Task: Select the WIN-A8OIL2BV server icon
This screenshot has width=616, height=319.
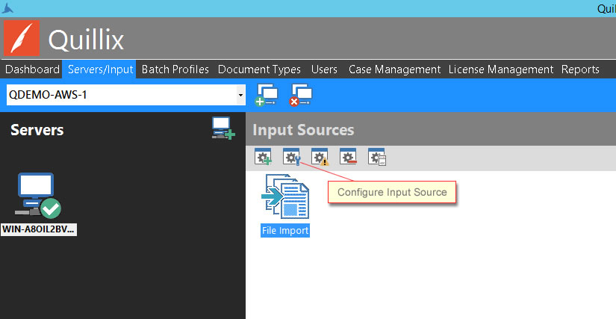Action: 38,195
